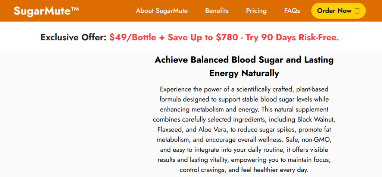Click the square icon inside Order Now
Image resolution: width=382 pixels, height=177 pixels.
357,11
